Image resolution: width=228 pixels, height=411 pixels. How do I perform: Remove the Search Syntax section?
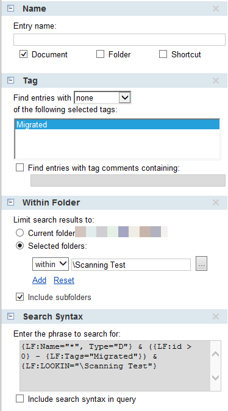click(x=215, y=316)
